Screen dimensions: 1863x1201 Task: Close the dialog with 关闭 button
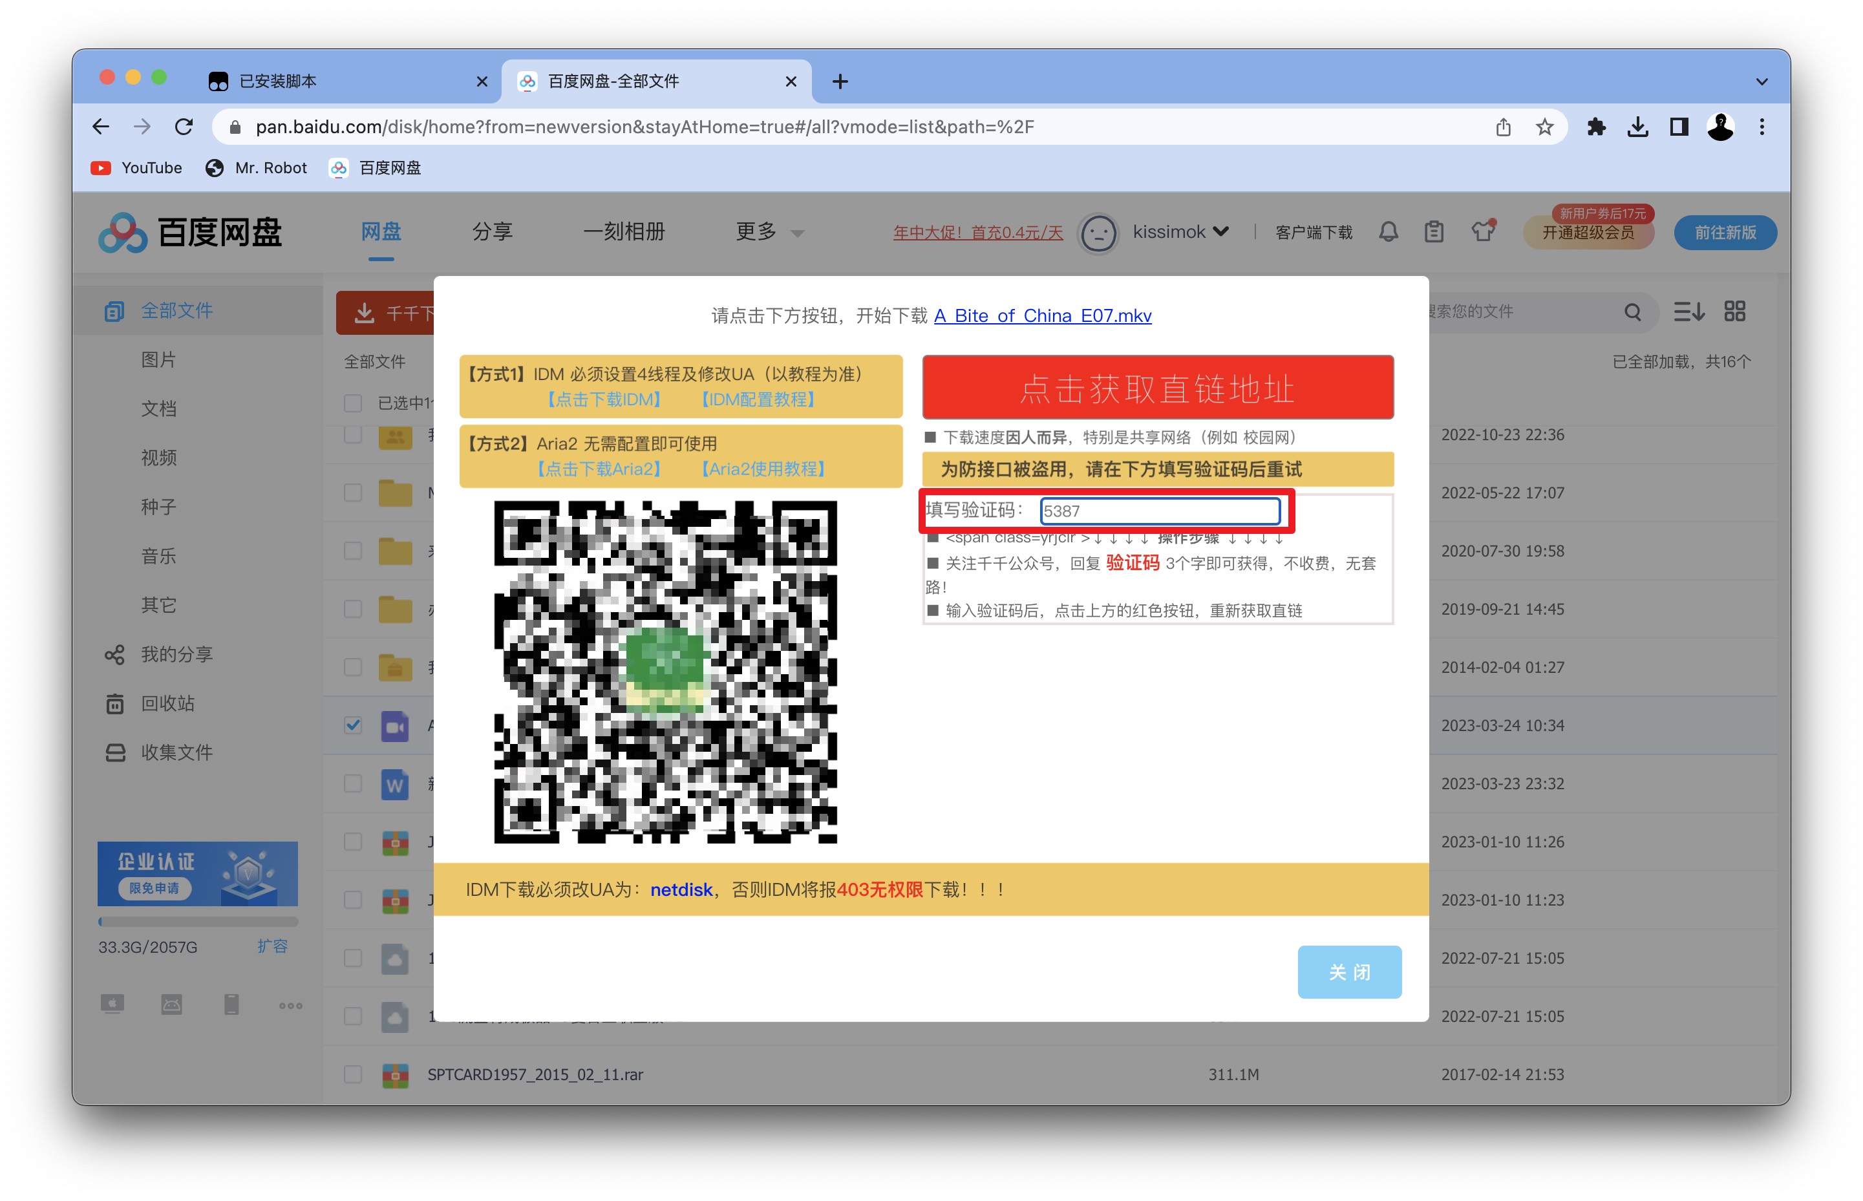[1348, 972]
